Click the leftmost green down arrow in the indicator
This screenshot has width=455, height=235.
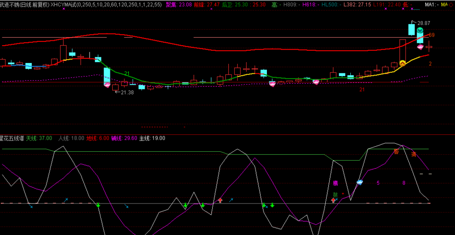point(98,205)
